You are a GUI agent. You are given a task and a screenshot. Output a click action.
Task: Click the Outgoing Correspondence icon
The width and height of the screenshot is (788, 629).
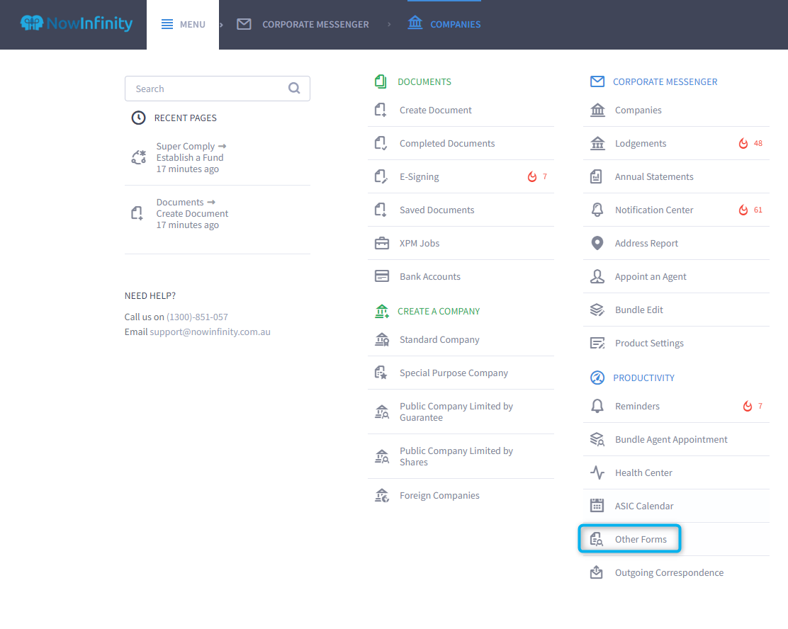597,572
